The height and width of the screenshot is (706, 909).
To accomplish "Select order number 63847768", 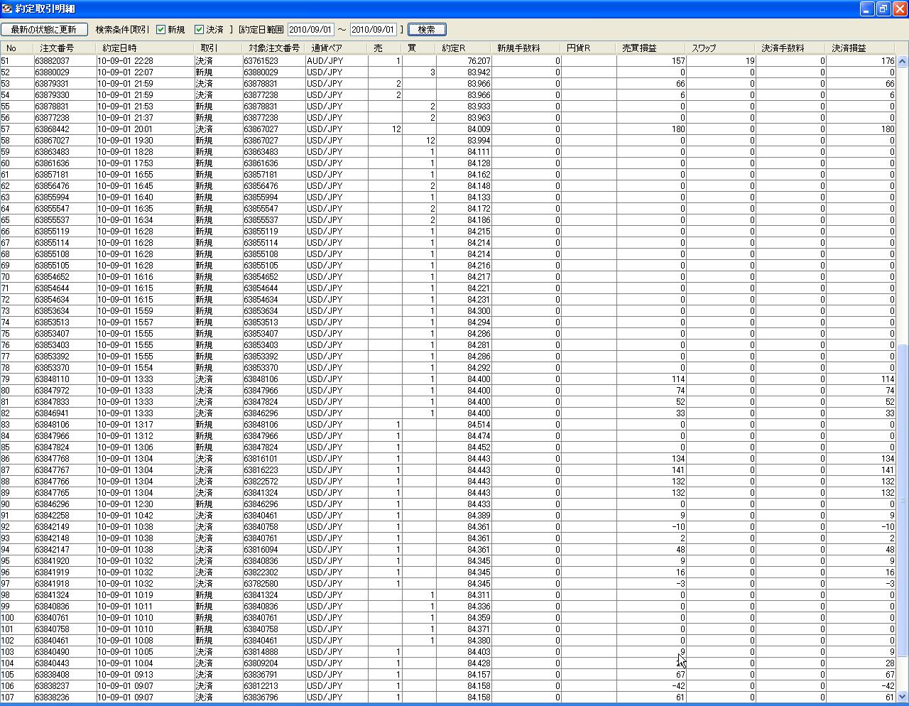I will [x=52, y=459].
